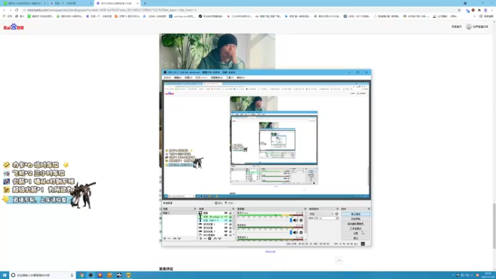The height and width of the screenshot is (279, 496).
Task: Adjust the transition duration spinner arrows
Action: [337, 218]
